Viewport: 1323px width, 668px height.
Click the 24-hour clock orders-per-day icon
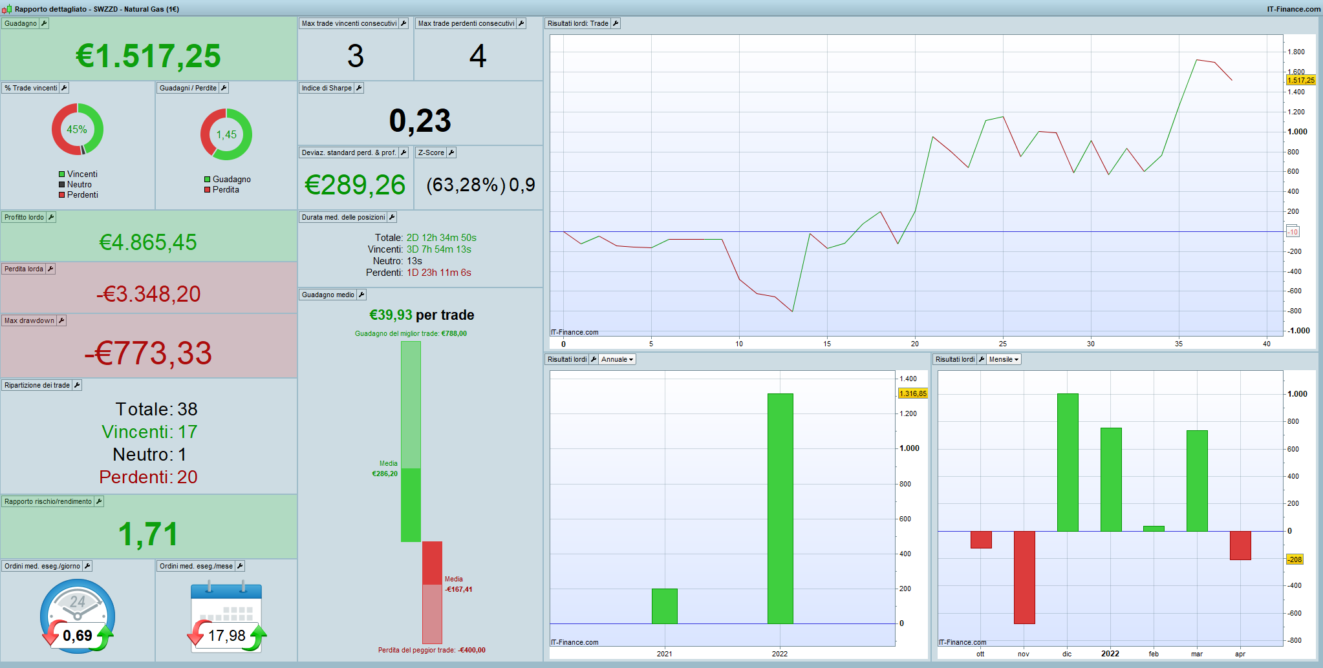[78, 616]
